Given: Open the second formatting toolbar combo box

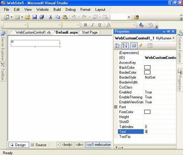Looking at the screenshot, I should click(59, 25).
